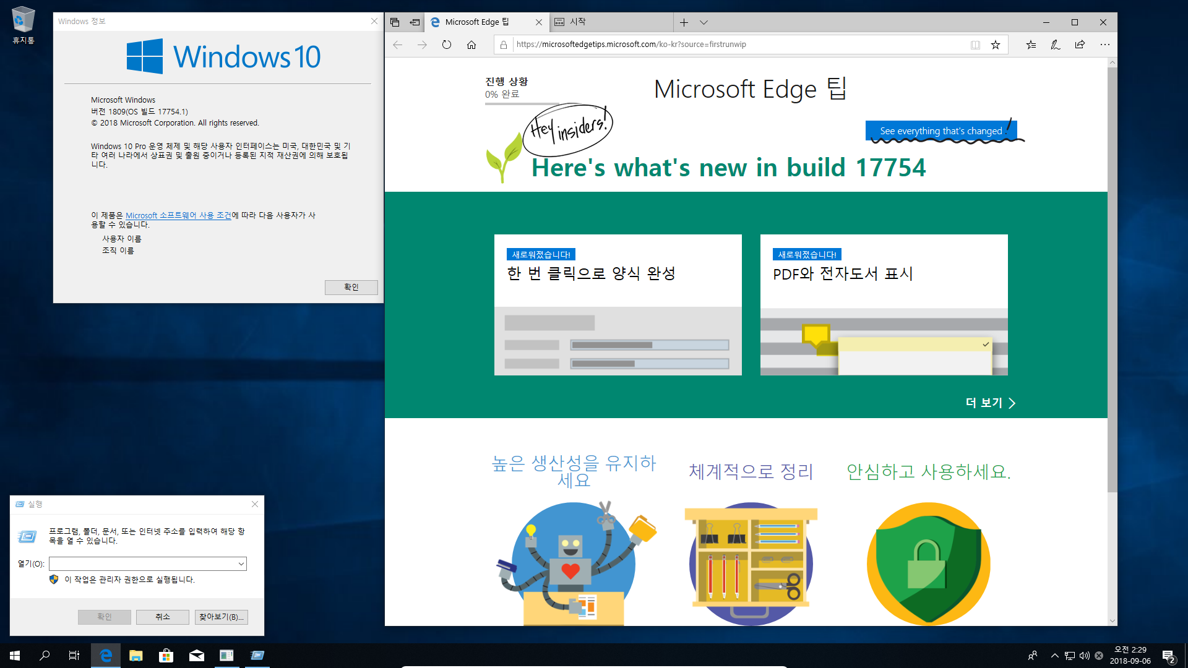Open People icon in system tray

(1033, 656)
